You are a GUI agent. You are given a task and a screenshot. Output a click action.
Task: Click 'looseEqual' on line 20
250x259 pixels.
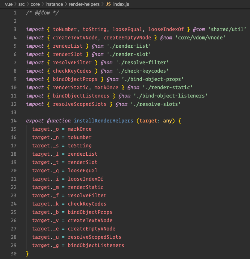pos(82,170)
